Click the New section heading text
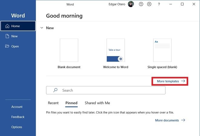This screenshot has width=200, height=136. (50, 28)
